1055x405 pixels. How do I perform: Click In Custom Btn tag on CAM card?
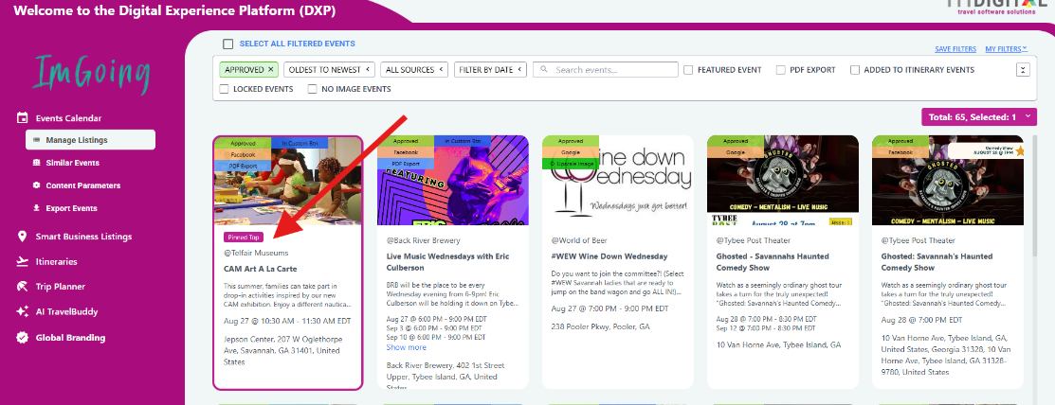point(300,142)
